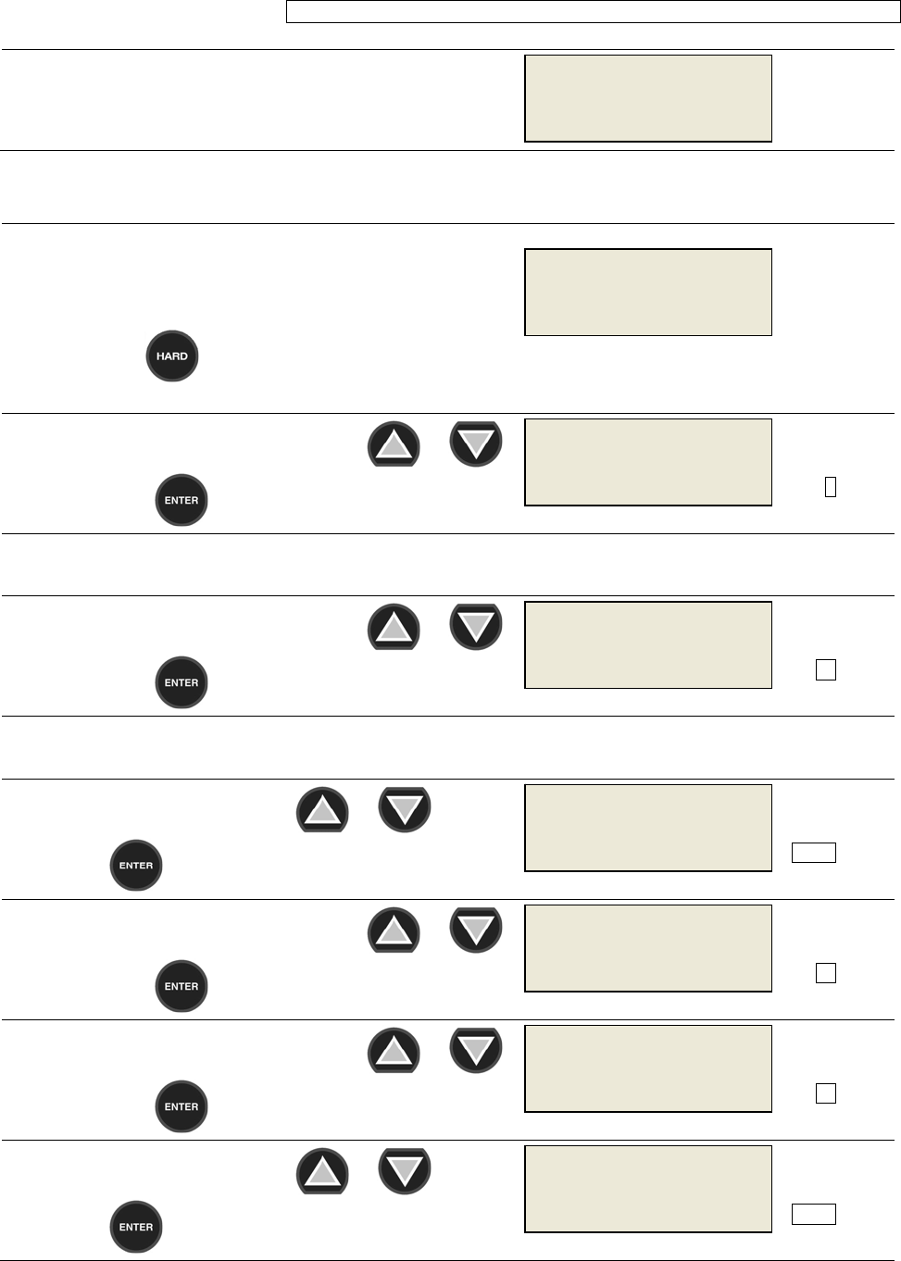Tick the narrow box beside the third display
The image size is (901, 1261).
[831, 486]
